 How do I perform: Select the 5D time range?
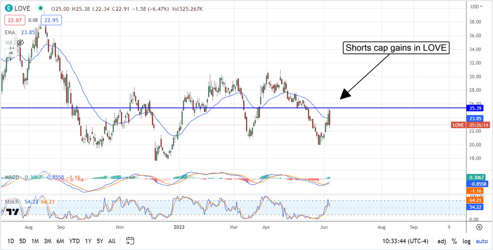click(23, 241)
